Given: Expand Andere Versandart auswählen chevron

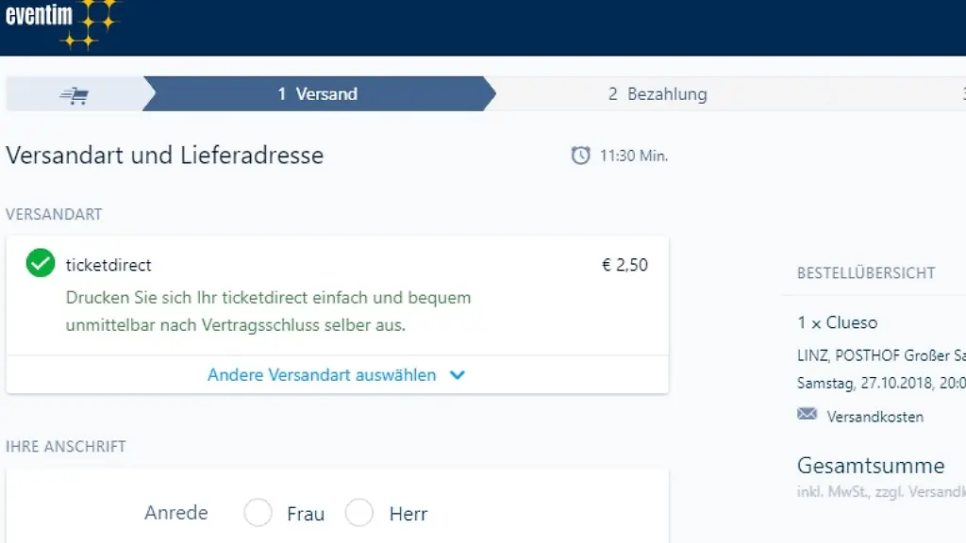Looking at the screenshot, I should [x=458, y=375].
